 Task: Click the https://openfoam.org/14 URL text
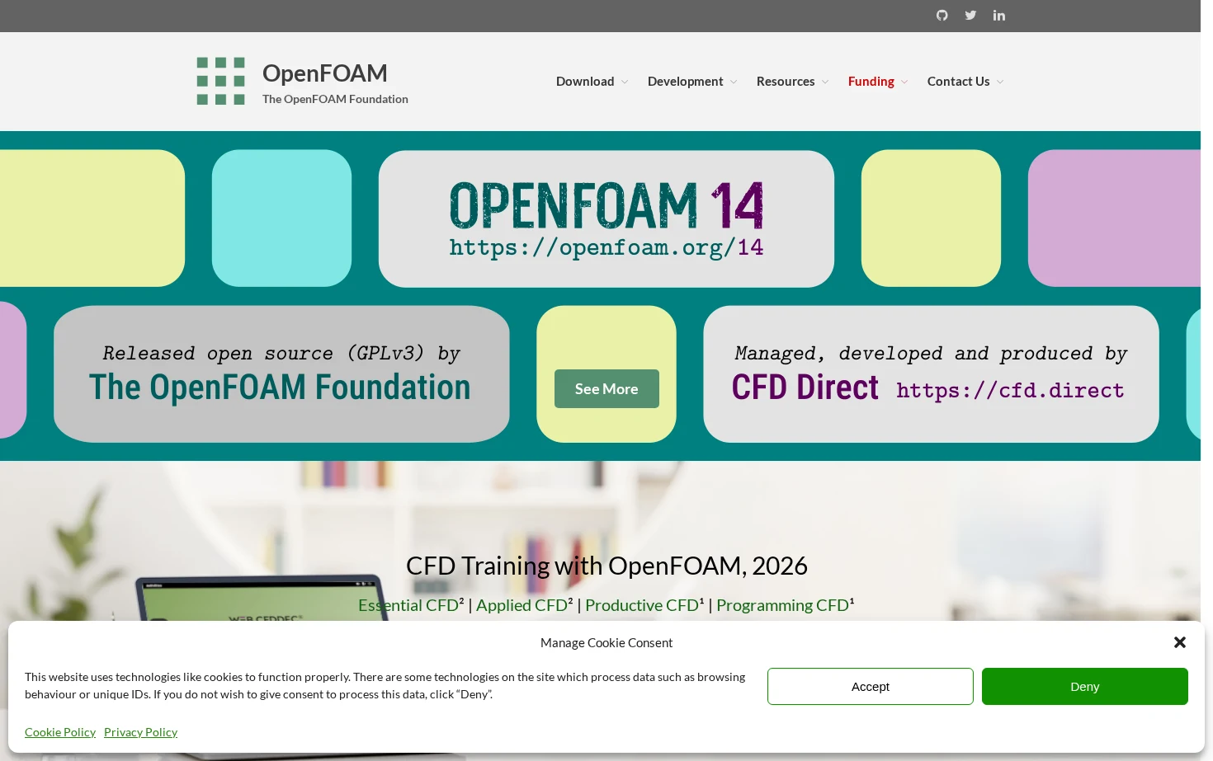coord(606,247)
